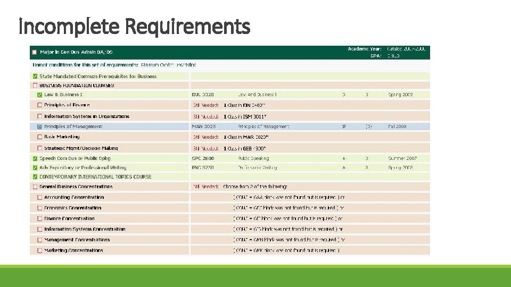
Task: Select the 'BUSINESS FOUNDATION COURSES' label
Action: click(77, 86)
